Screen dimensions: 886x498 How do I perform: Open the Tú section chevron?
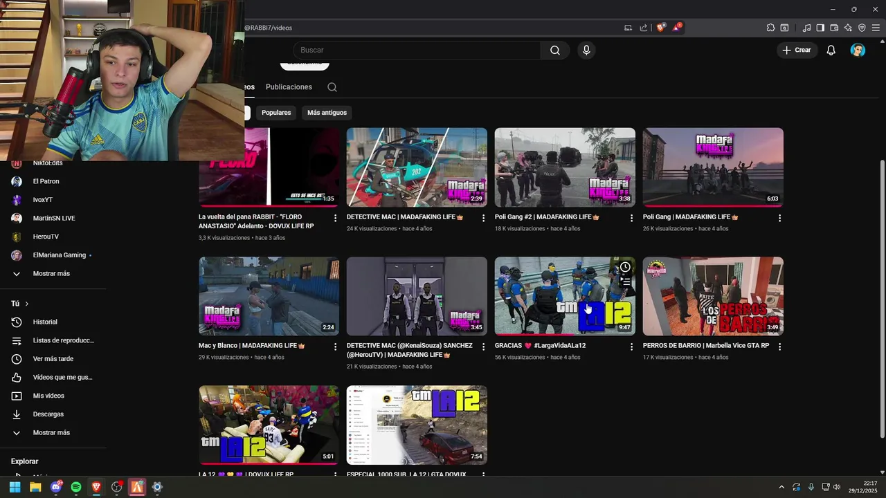pos(27,304)
